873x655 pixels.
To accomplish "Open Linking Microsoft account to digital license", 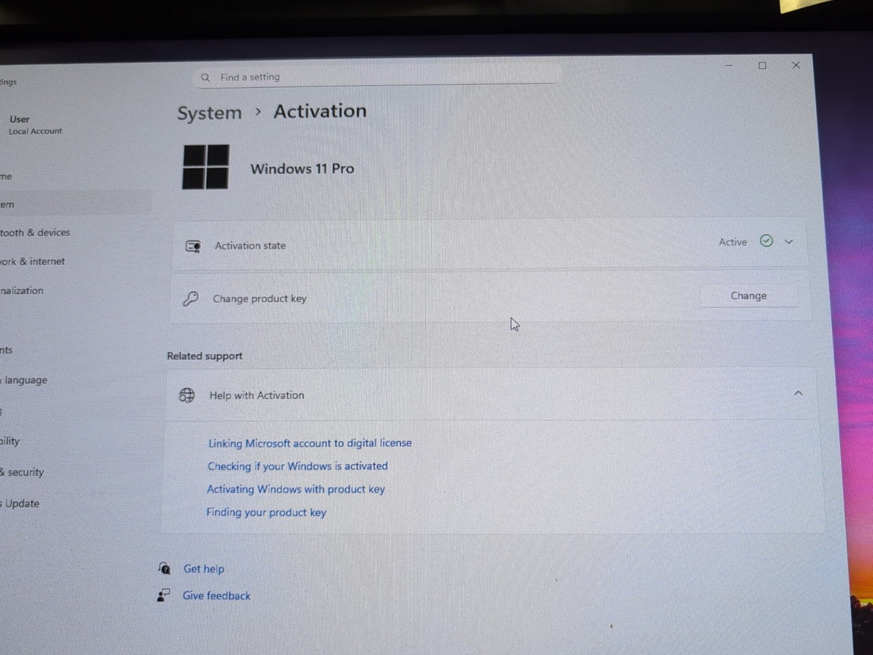I will (310, 443).
